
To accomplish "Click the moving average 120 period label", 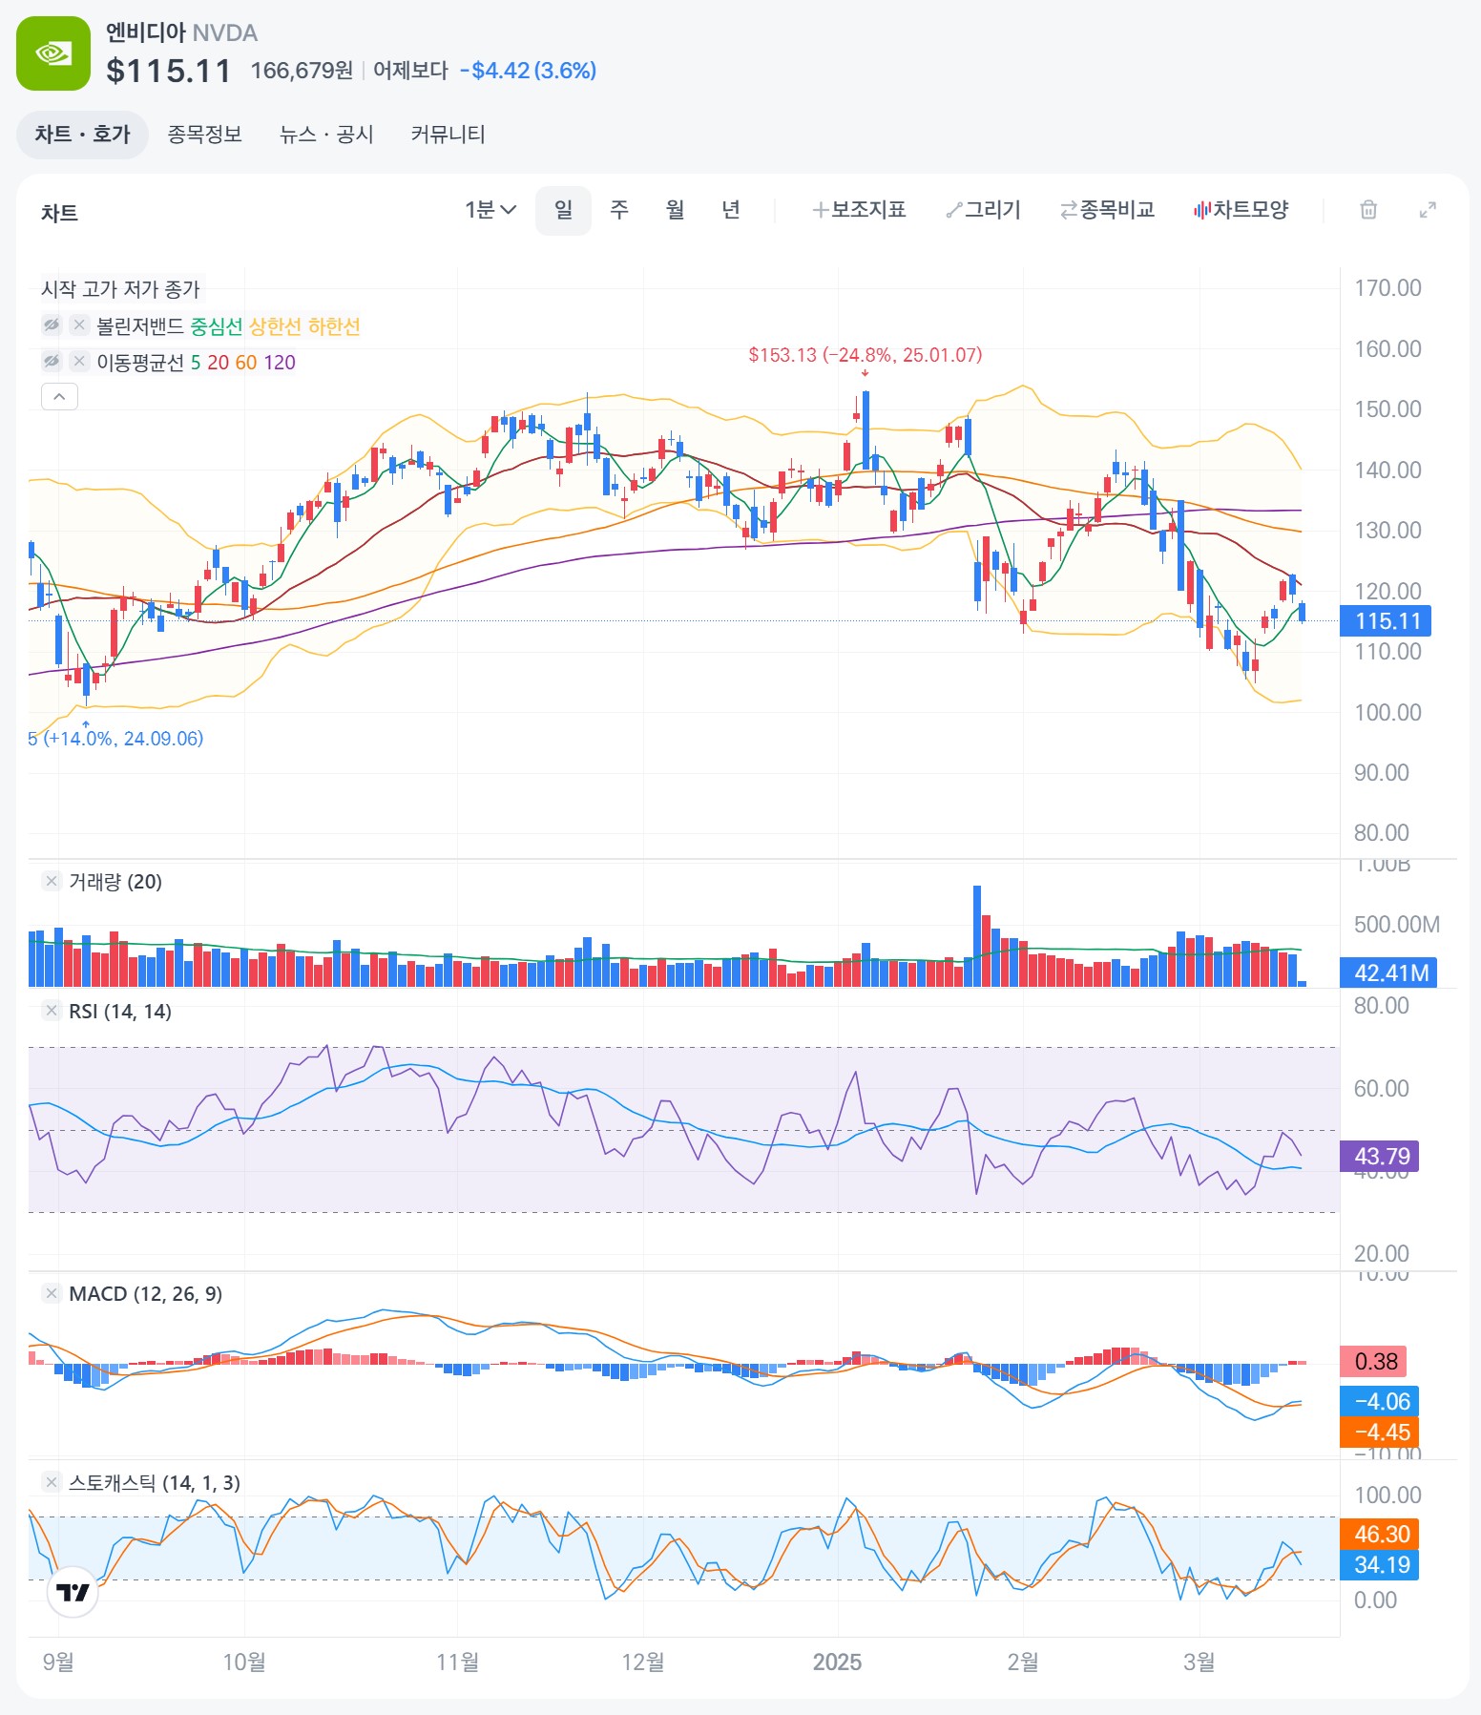I will click(280, 363).
